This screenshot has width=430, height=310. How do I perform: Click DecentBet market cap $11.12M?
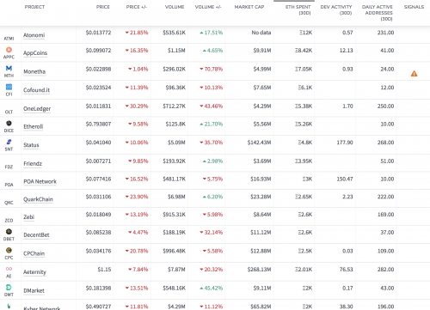coord(261,233)
